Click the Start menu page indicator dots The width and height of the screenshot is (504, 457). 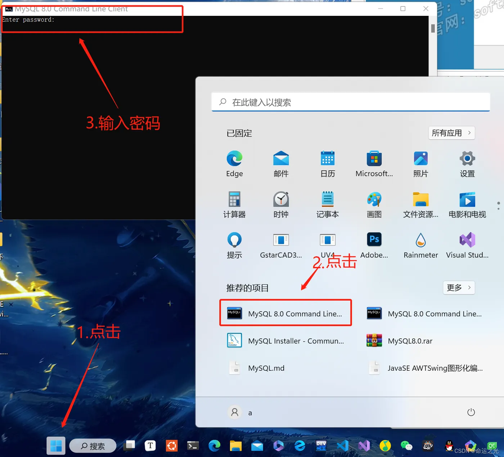point(498,206)
